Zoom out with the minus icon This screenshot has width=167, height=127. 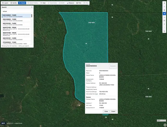(x=164, y=7)
